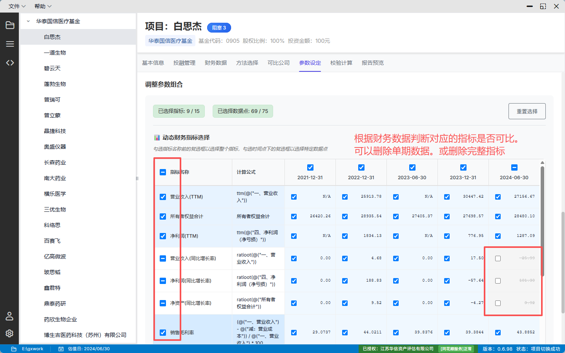This screenshot has width=565, height=353.
Task: Click the 版本: 0.6.98 status text
Action: (498, 349)
